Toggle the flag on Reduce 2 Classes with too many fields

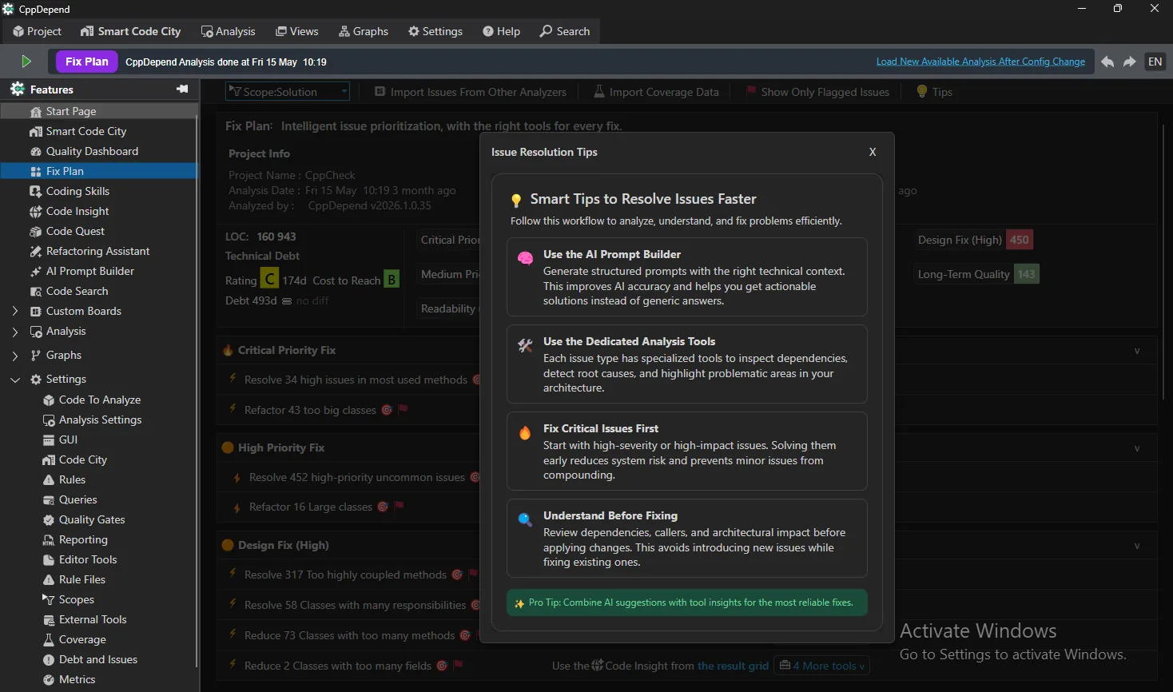pyautogui.click(x=459, y=665)
